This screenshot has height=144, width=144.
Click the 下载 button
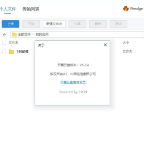(31, 24)
